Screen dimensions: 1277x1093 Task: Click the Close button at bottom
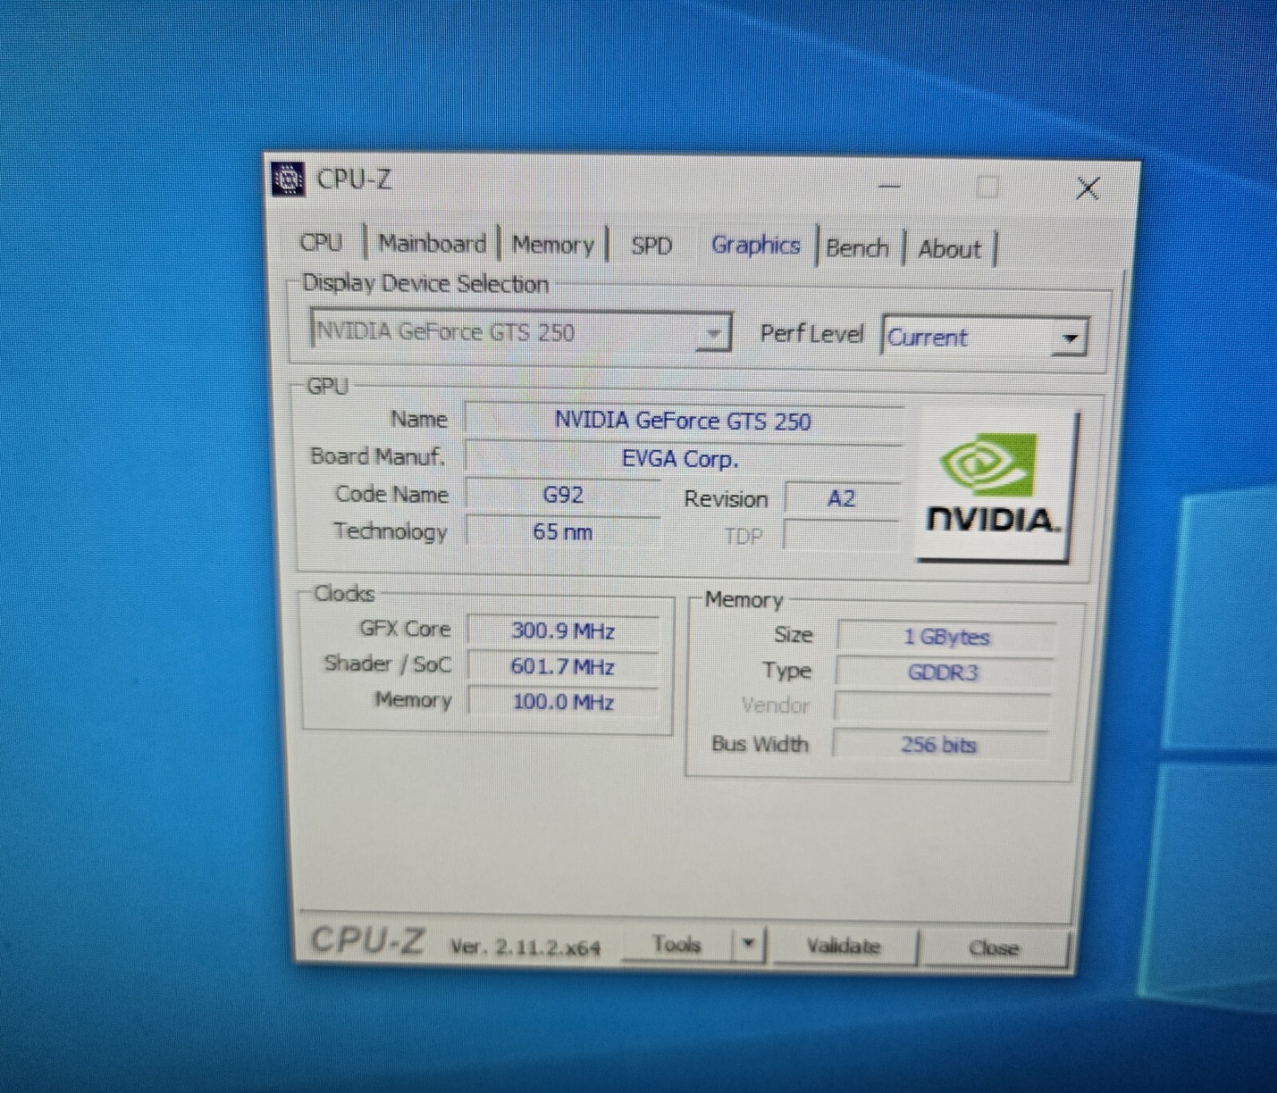click(x=994, y=948)
